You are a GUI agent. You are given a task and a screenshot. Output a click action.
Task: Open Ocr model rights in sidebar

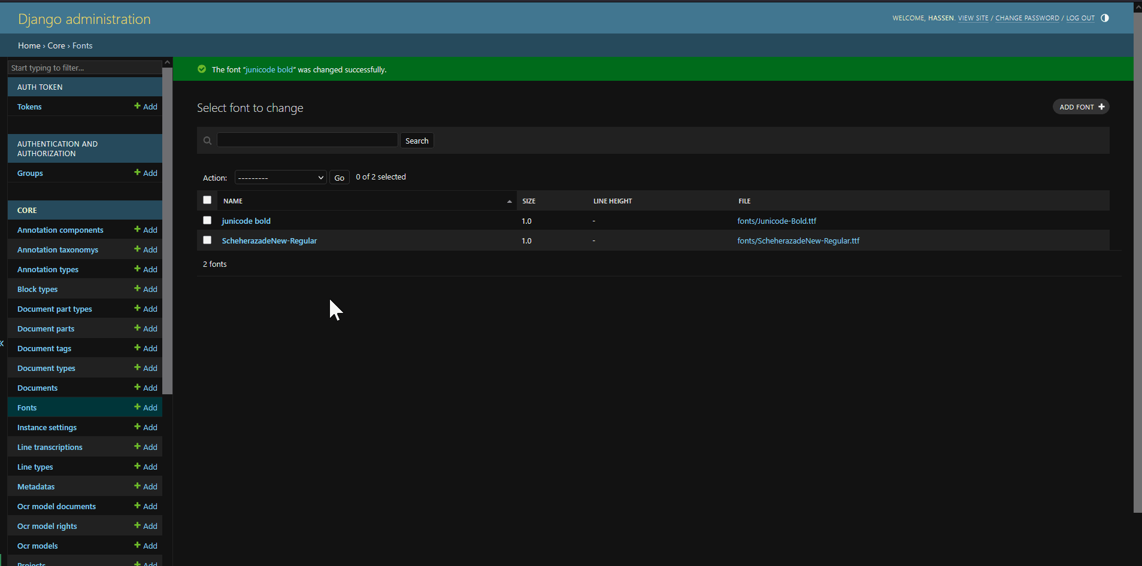coord(47,526)
